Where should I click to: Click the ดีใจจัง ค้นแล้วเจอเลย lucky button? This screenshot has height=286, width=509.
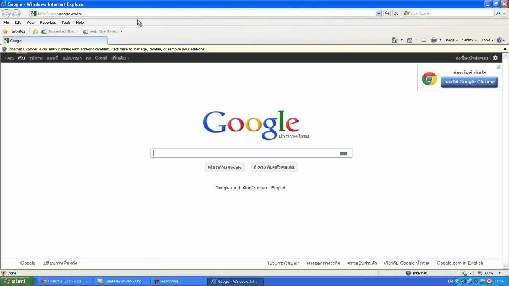pyautogui.click(x=274, y=167)
